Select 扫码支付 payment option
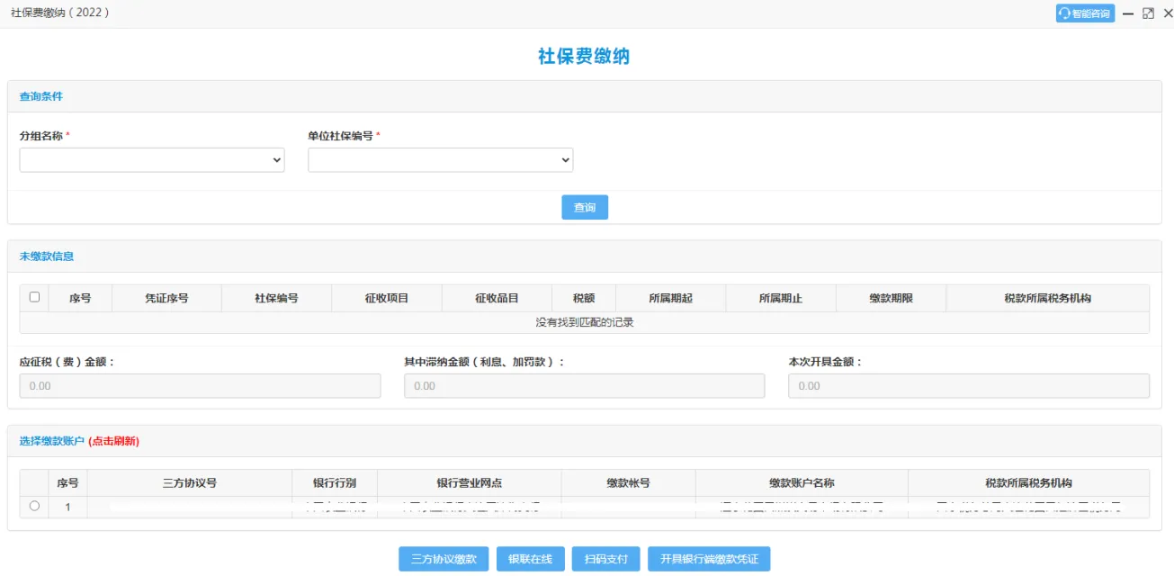The height and width of the screenshot is (576, 1174). [605, 559]
